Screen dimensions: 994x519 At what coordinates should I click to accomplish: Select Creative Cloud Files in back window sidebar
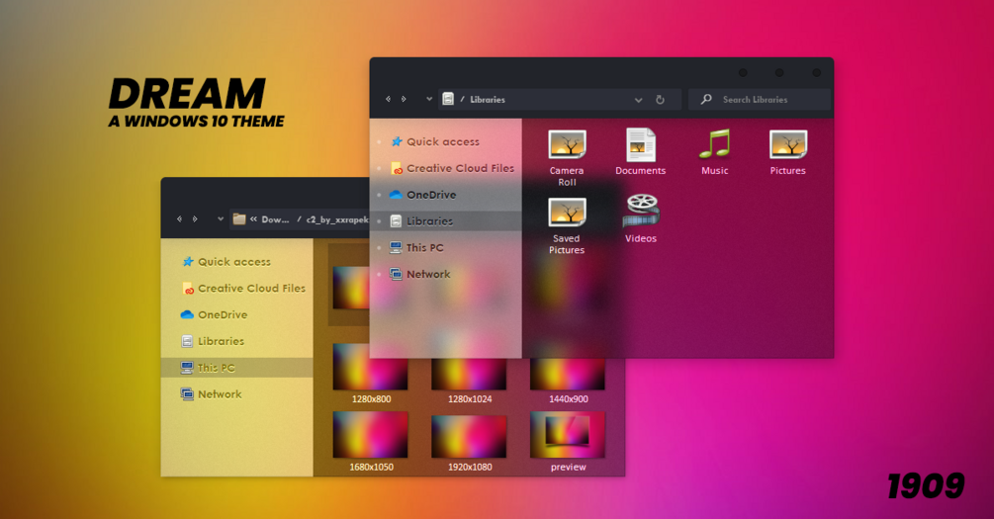(237, 288)
